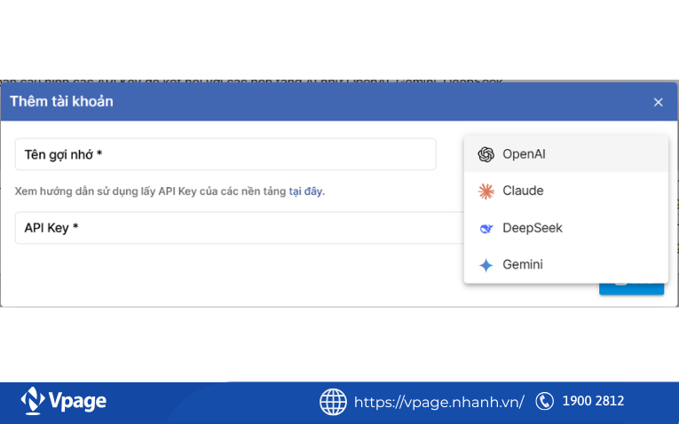The width and height of the screenshot is (679, 424).
Task: Select the Gemini platform option
Action: [x=566, y=264]
